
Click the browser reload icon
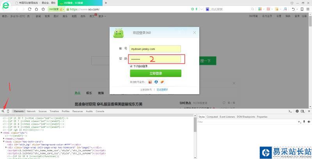click(30, 9)
